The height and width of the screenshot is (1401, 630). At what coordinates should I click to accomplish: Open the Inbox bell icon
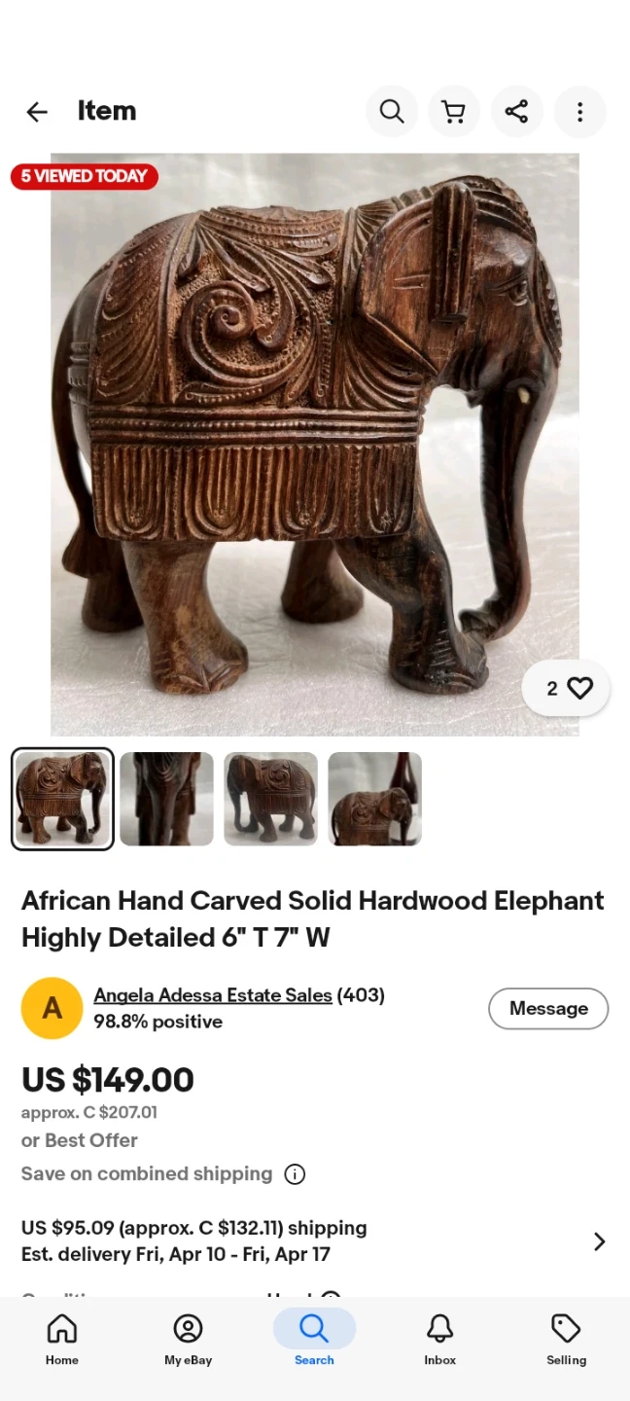point(440,1339)
